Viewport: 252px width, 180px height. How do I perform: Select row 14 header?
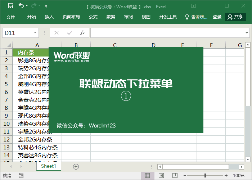(x=6, y=155)
